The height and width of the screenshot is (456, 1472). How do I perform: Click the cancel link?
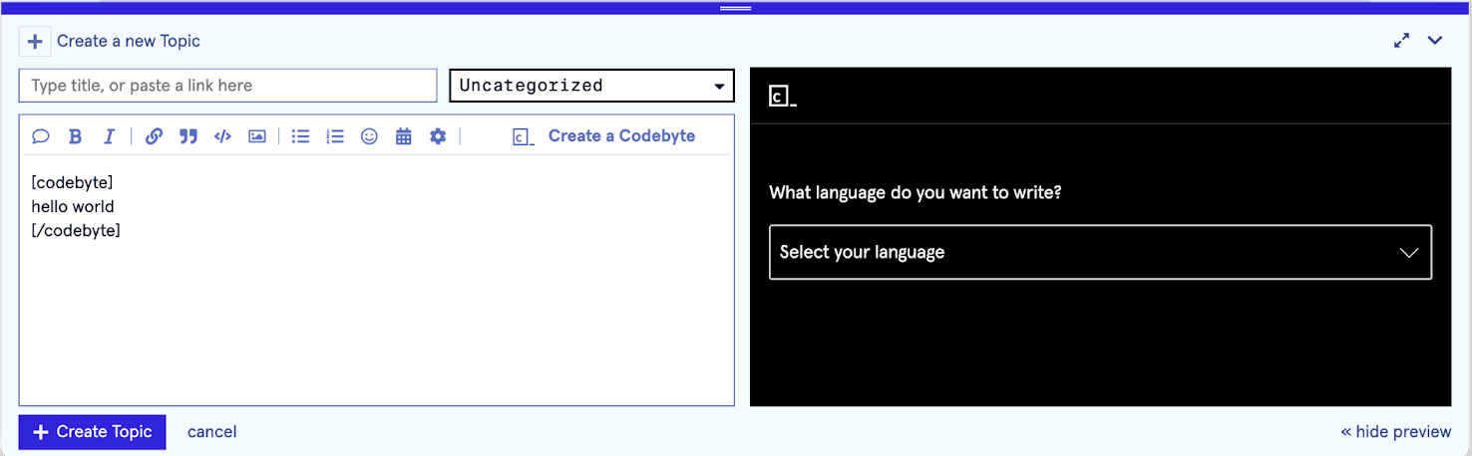coord(212,431)
